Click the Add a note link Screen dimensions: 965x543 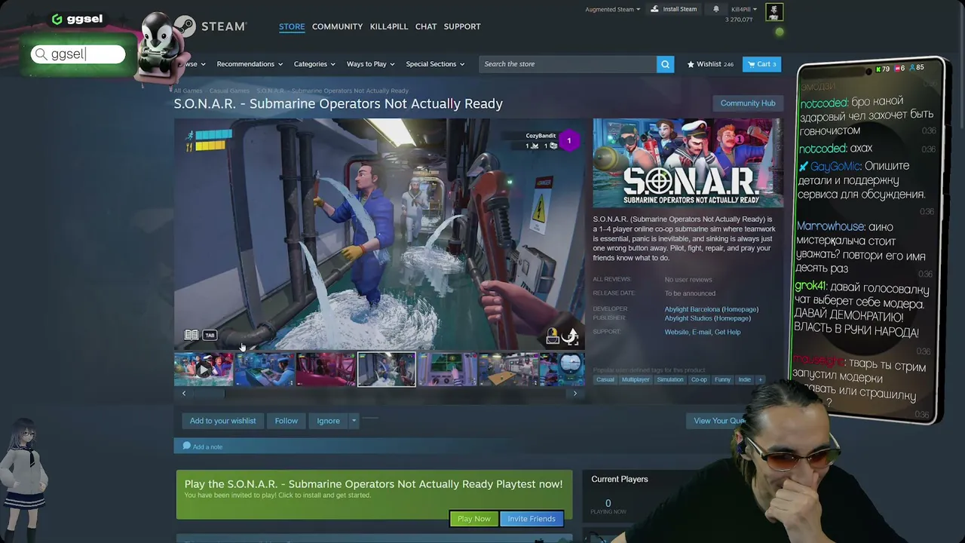(x=207, y=447)
